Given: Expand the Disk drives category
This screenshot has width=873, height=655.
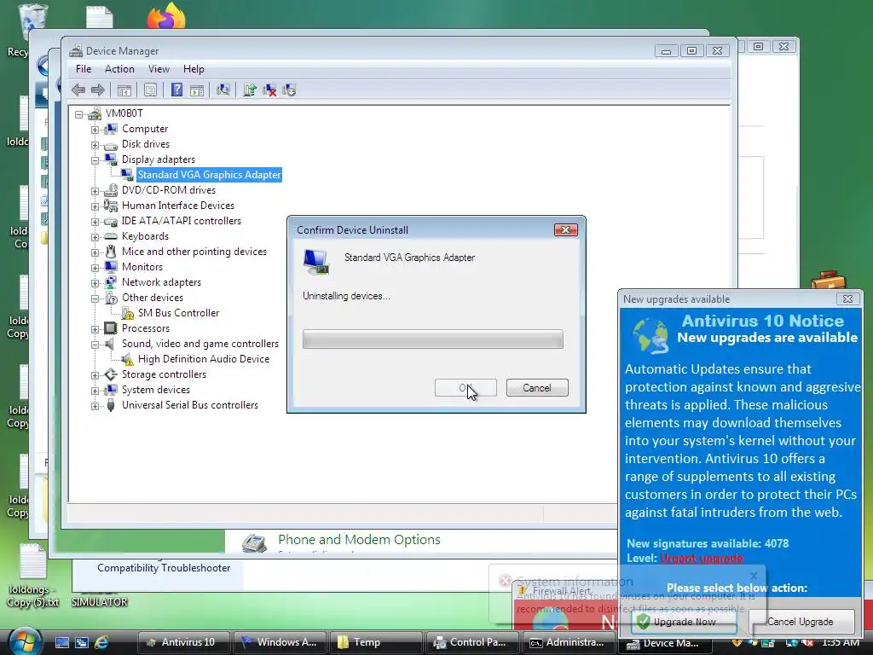Looking at the screenshot, I should click(95, 145).
